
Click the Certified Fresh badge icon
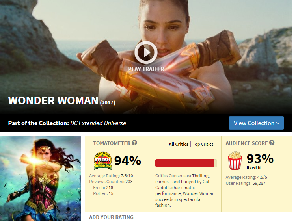click(x=103, y=161)
